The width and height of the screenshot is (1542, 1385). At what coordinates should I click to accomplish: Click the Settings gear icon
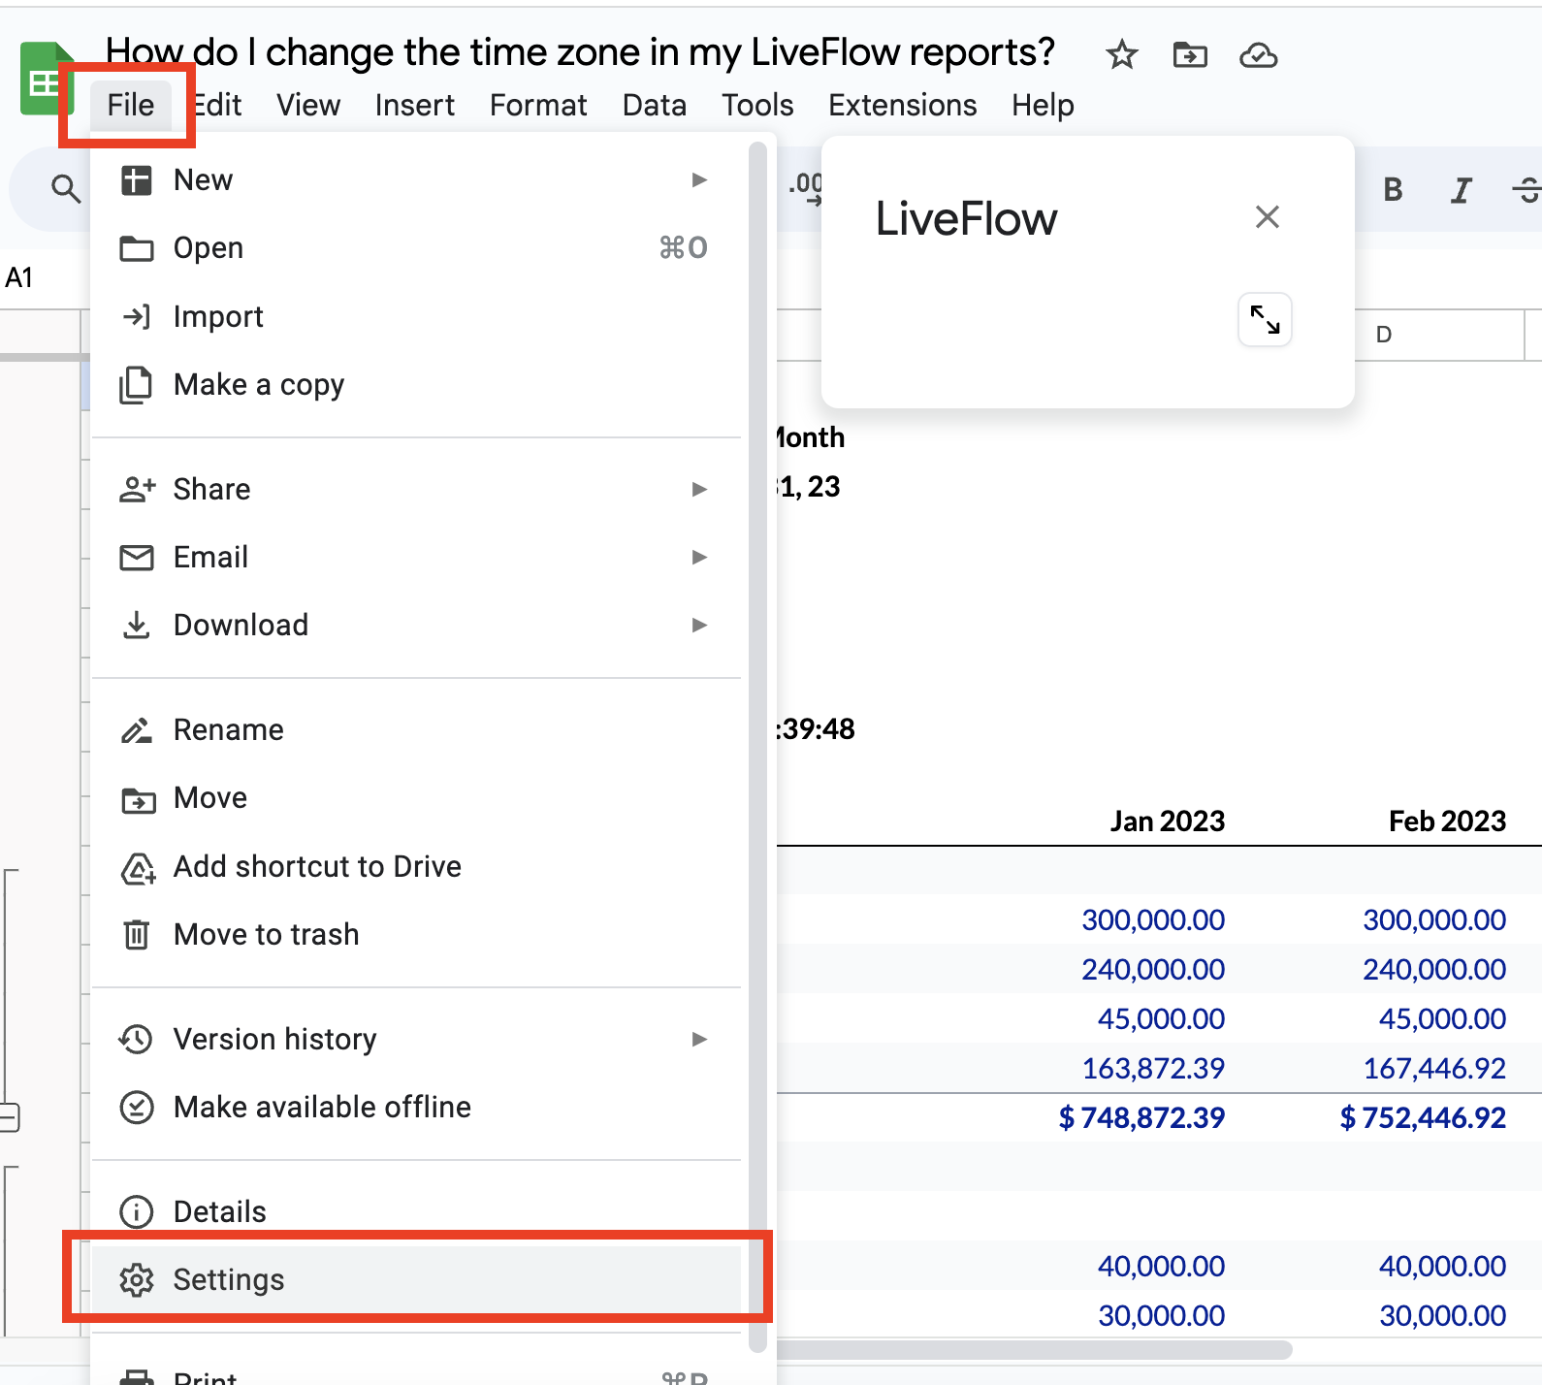[137, 1280]
